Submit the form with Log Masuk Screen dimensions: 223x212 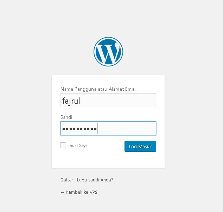coord(140,146)
